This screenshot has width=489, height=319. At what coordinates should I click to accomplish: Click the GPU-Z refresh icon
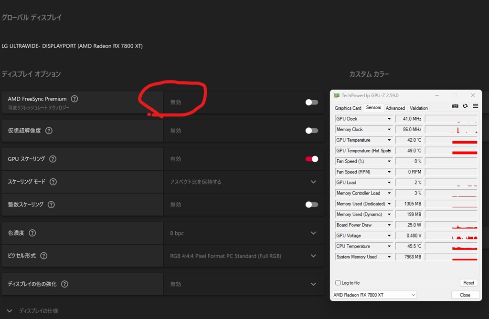tap(465, 106)
